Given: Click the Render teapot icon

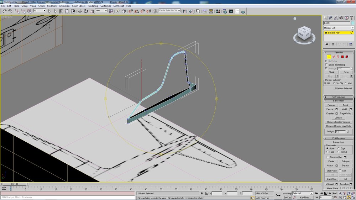Looking at the screenshot, I should [x=243, y=11].
